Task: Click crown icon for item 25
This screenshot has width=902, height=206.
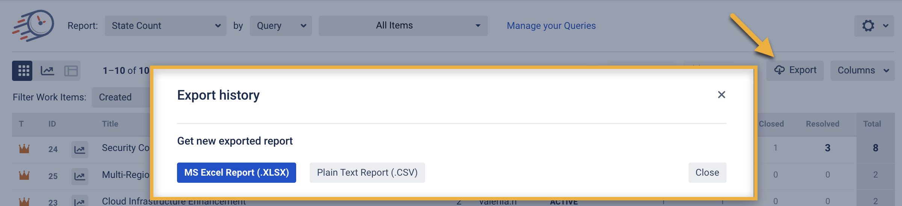Action: coord(24,175)
